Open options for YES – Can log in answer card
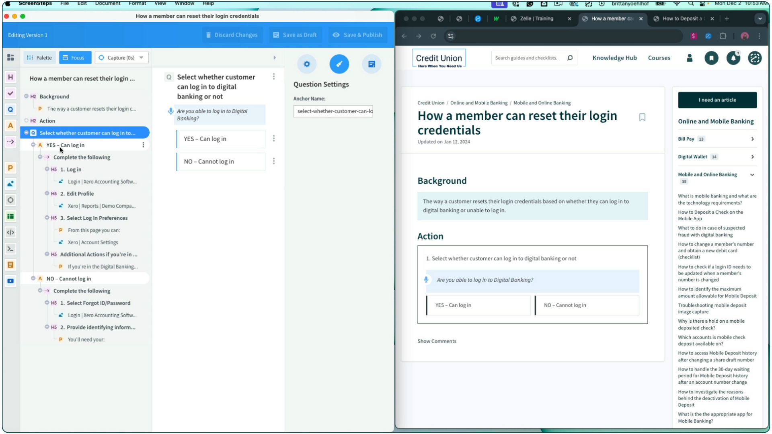 pyautogui.click(x=274, y=139)
